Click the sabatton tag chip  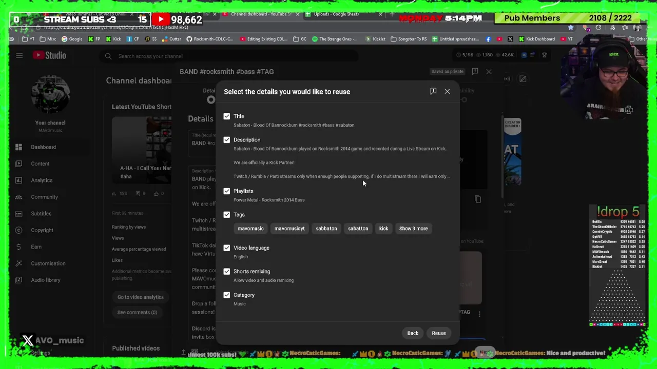358,229
